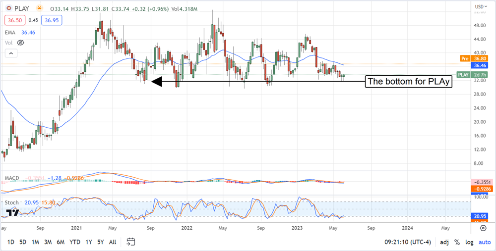Open the USD currency dropdown
Image resolution: width=496 pixels, height=251 pixels.
click(x=480, y=6)
